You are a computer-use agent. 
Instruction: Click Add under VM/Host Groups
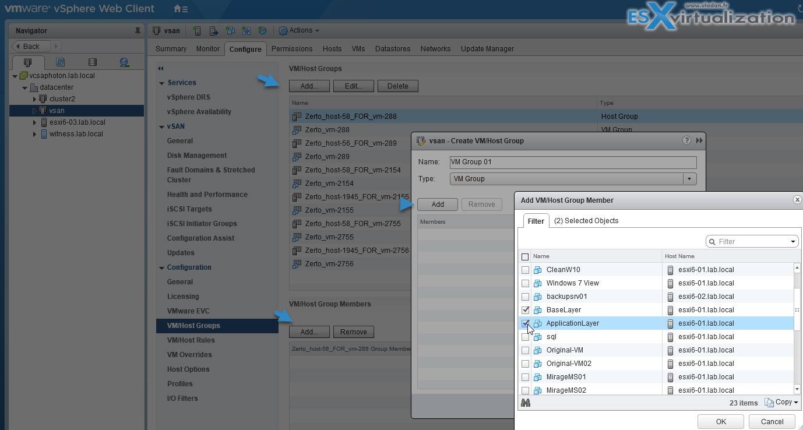pos(309,86)
